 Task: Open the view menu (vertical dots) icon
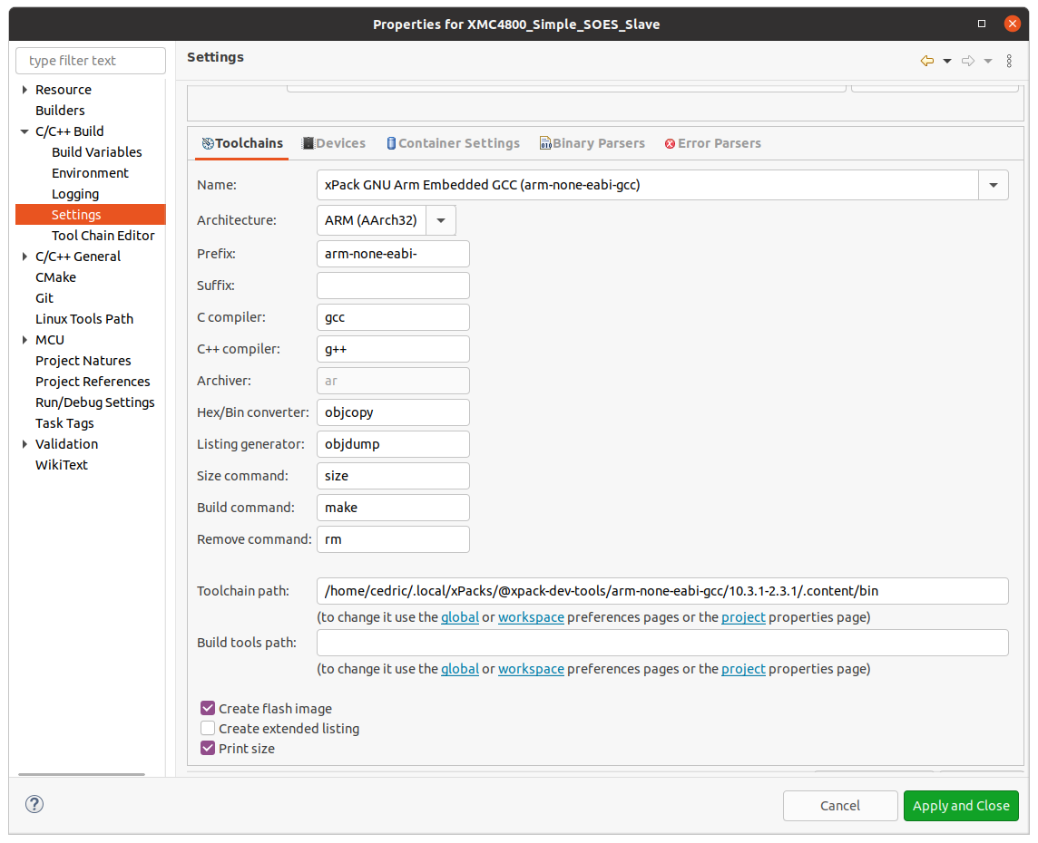1009,61
